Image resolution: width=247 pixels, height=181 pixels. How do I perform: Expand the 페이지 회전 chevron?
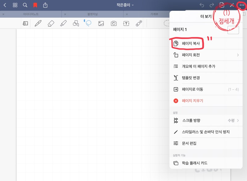(238, 55)
